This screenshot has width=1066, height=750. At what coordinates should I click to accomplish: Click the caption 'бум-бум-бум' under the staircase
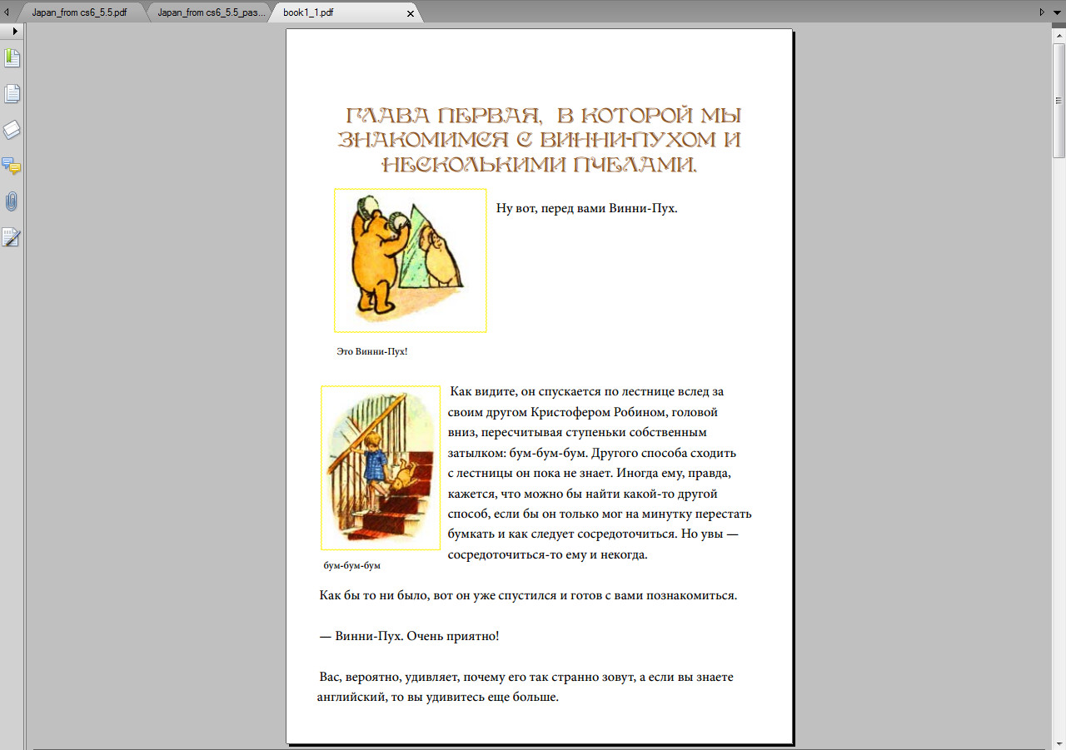[351, 565]
